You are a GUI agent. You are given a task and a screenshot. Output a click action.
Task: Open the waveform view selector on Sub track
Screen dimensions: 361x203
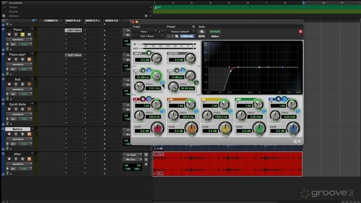(x=19, y=89)
